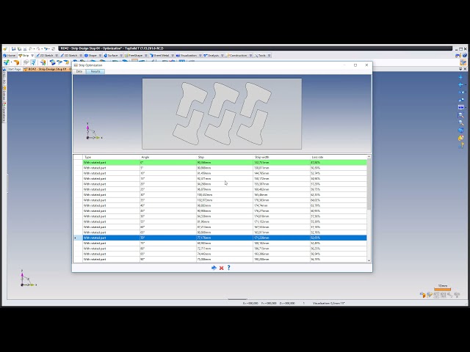Open the Sheet Metal ribbon tab
The width and height of the screenshot is (470, 352).
159,55
